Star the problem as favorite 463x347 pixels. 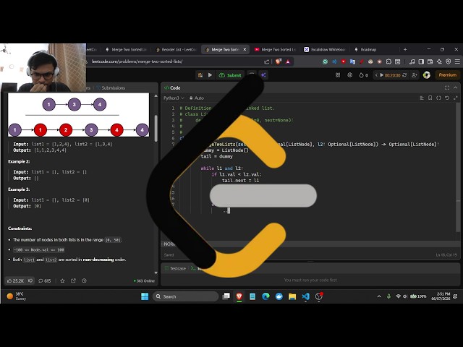62,281
